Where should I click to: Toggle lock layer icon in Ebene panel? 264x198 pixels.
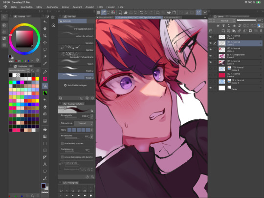[234, 25]
